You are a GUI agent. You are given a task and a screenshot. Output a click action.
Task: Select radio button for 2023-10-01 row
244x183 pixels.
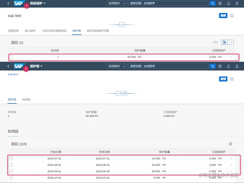click(x=11, y=178)
